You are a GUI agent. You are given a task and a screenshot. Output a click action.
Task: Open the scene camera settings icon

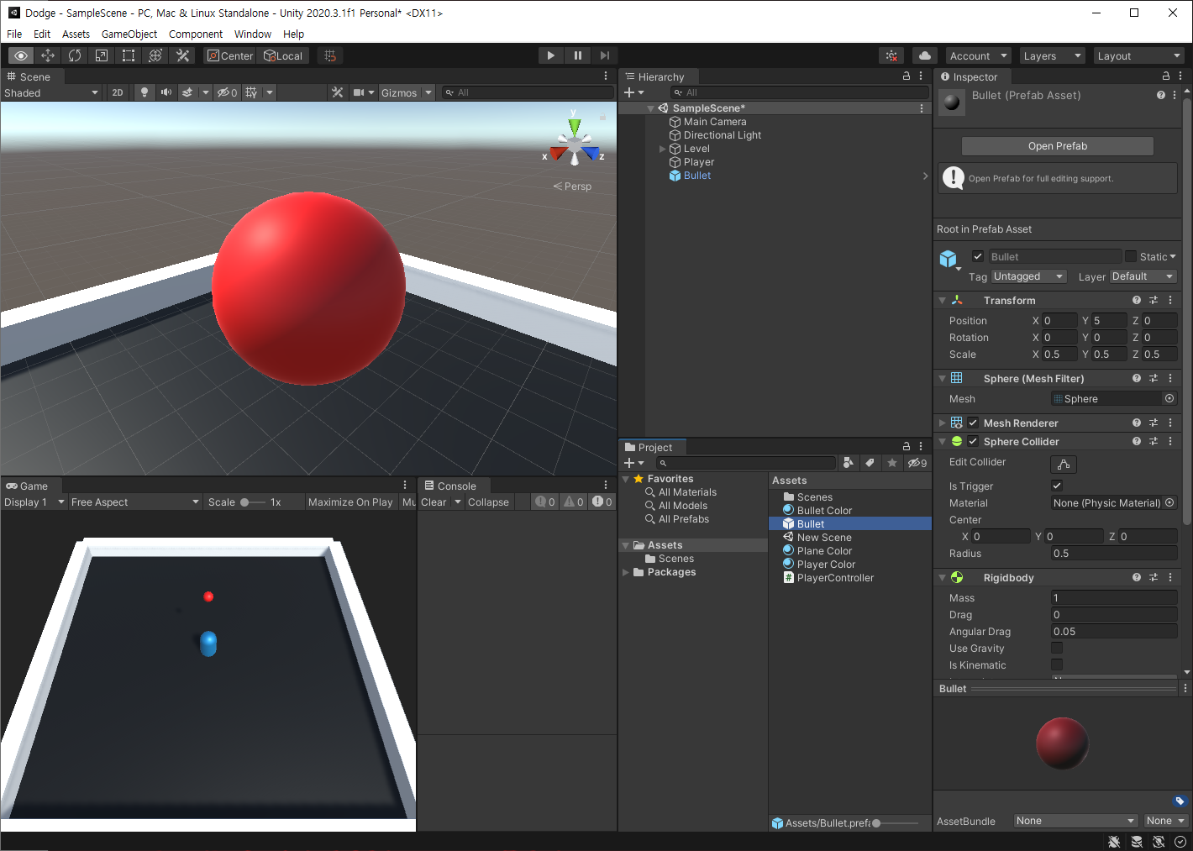point(363,92)
